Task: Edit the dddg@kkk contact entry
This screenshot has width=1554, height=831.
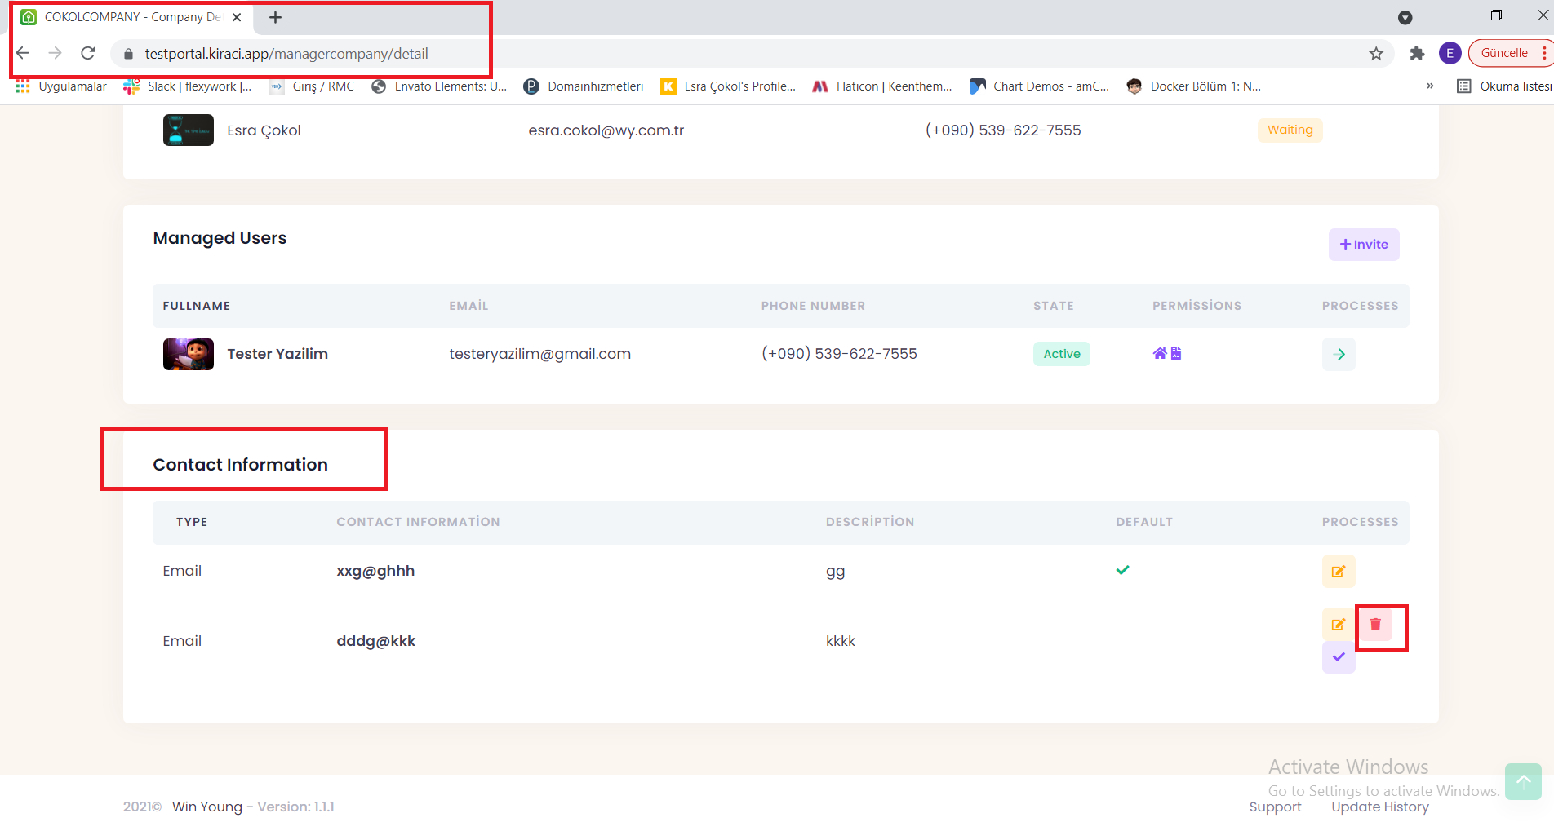Action: click(x=1339, y=625)
